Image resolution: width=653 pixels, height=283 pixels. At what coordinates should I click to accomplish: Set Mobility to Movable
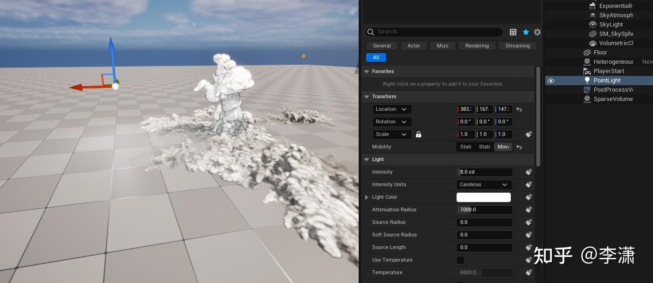click(x=503, y=147)
